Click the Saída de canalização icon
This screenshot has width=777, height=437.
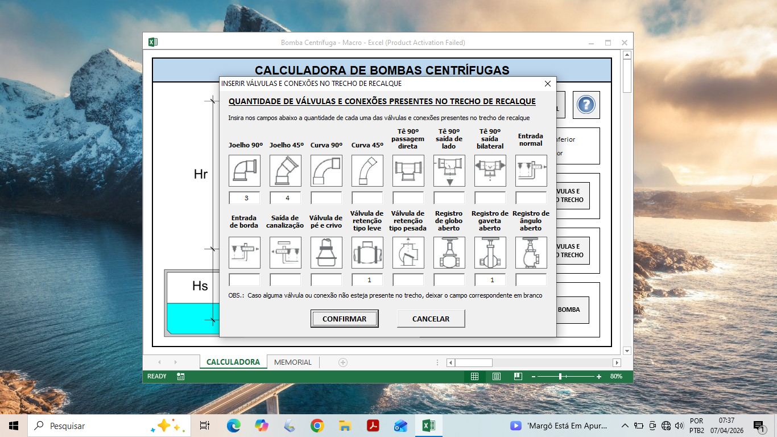(286, 253)
